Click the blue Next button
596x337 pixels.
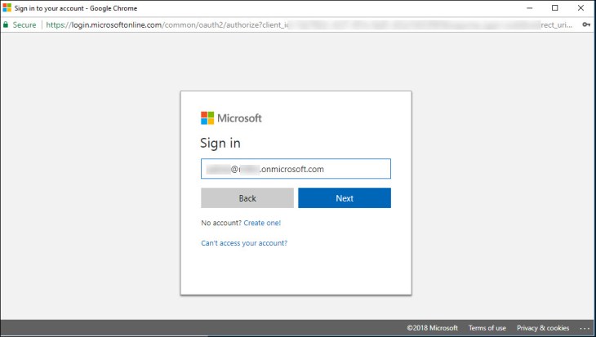(345, 198)
